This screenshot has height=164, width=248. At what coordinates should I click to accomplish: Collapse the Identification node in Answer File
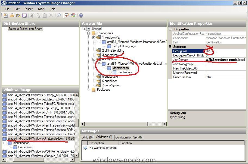(x=104, y=68)
